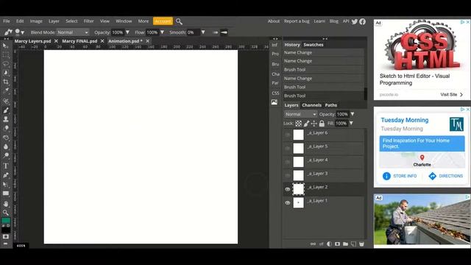Select the Brush tool in the toolbox
The height and width of the screenshot is (265, 471).
[5, 110]
